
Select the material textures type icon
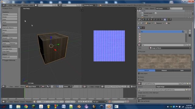(x=139, y=28)
